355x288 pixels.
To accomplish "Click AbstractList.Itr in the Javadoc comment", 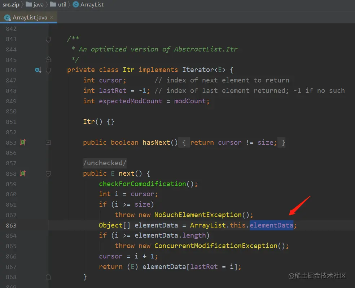I will (206, 49).
